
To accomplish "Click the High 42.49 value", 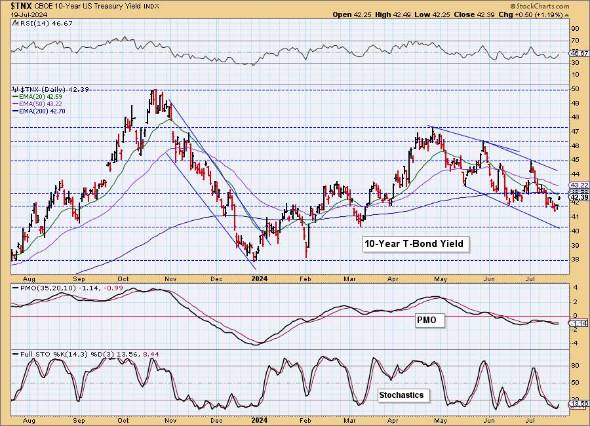I will [x=393, y=14].
